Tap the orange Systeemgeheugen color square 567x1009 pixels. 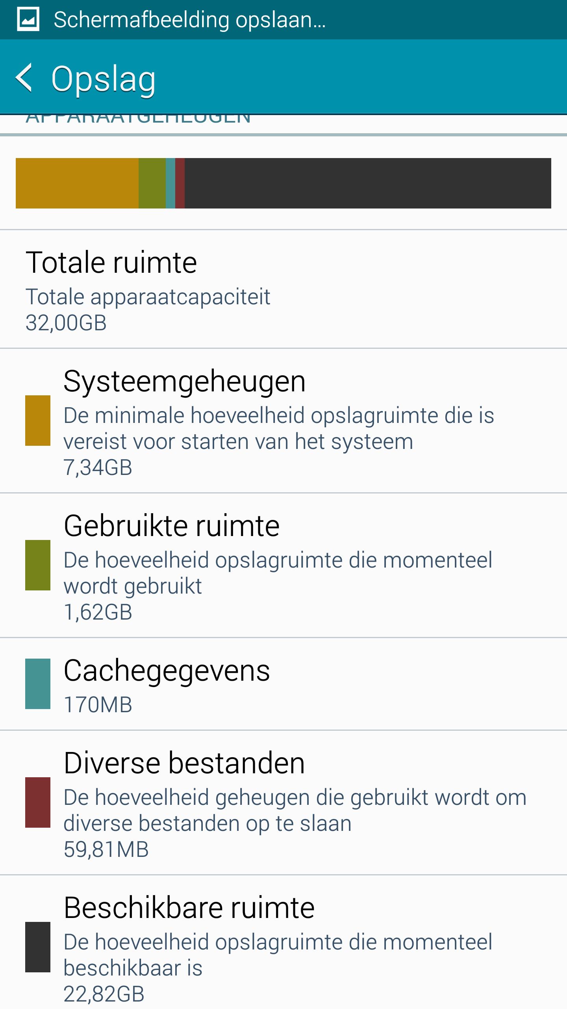pyautogui.click(x=38, y=421)
